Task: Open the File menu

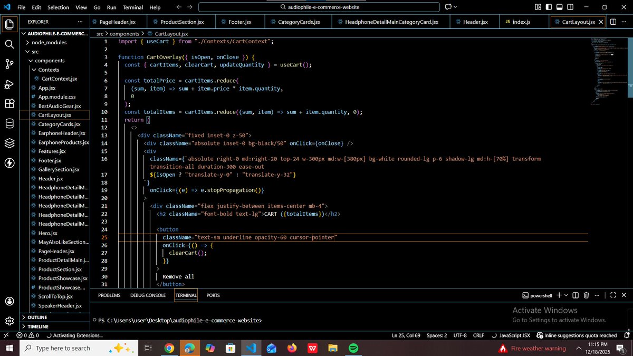Action: coord(21,7)
